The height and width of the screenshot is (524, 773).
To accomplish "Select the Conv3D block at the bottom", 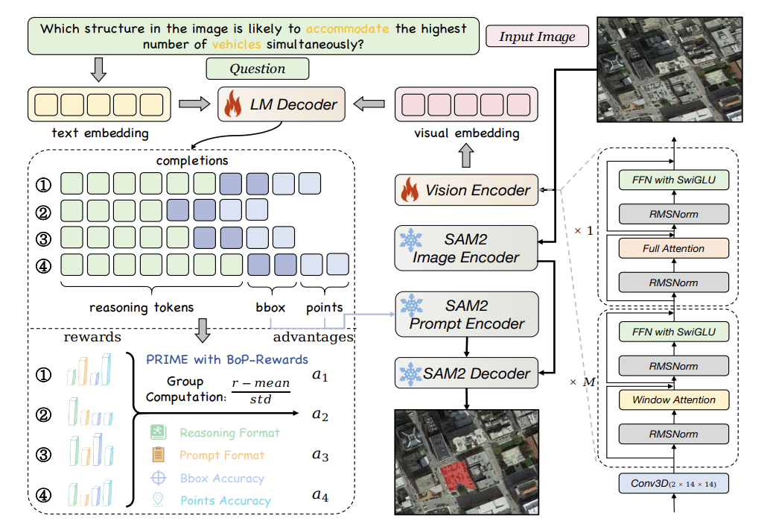I will 673,484.
